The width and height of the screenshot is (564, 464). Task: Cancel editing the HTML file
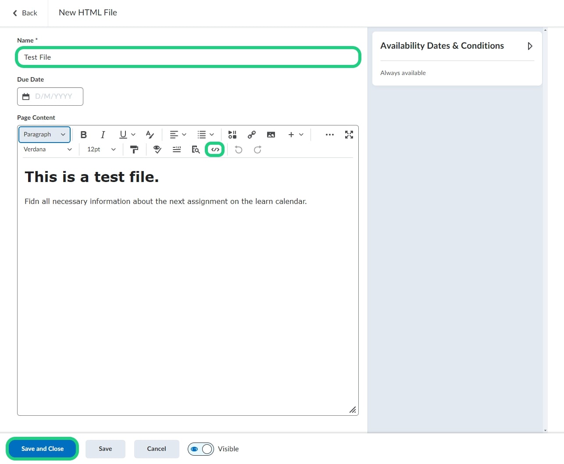[157, 449]
